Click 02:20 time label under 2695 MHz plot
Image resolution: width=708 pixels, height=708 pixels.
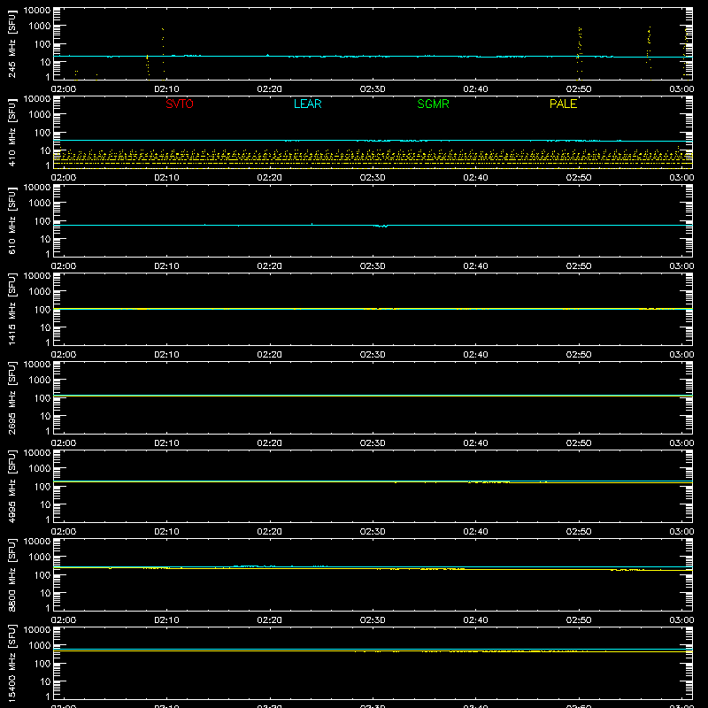(270, 443)
